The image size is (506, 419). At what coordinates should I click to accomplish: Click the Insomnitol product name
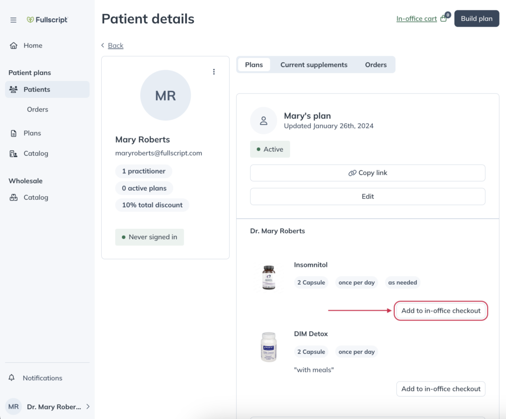point(310,265)
